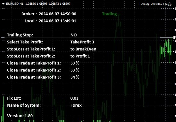Image resolution: width=176 pixels, height=122 pixels.
Task: Click the Forex@ForexDax EA label
Action: 153,4
